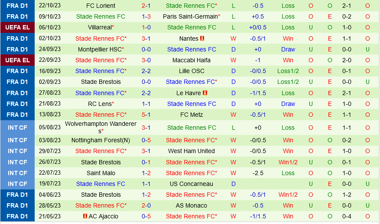
Task: Open Maccabi Haifa team details
Action: [x=192, y=60]
